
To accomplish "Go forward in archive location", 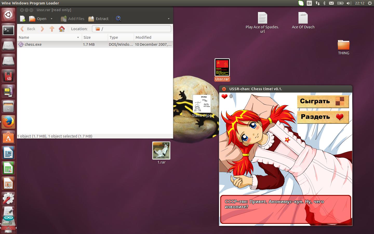I will tap(42, 29).
